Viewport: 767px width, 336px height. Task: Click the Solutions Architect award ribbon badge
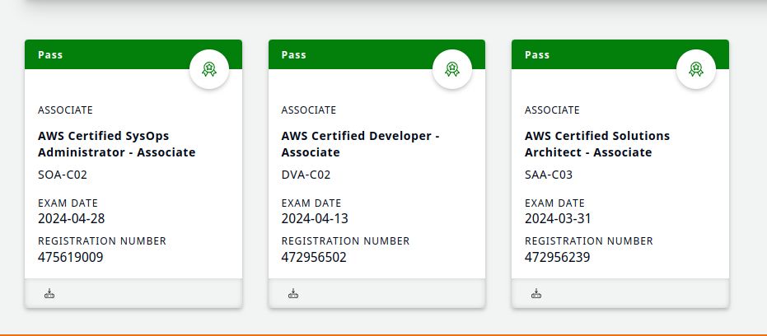pos(696,69)
